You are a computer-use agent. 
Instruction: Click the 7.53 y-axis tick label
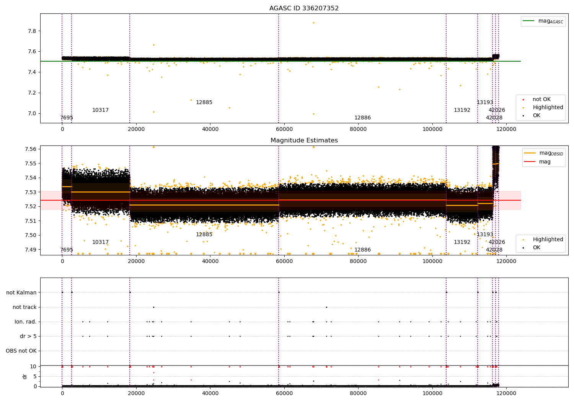[x=31, y=192]
